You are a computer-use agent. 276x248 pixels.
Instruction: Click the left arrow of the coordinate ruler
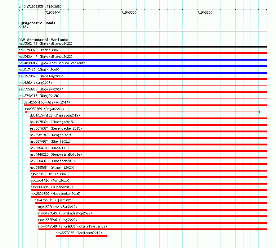pyautogui.click(x=20, y=10)
